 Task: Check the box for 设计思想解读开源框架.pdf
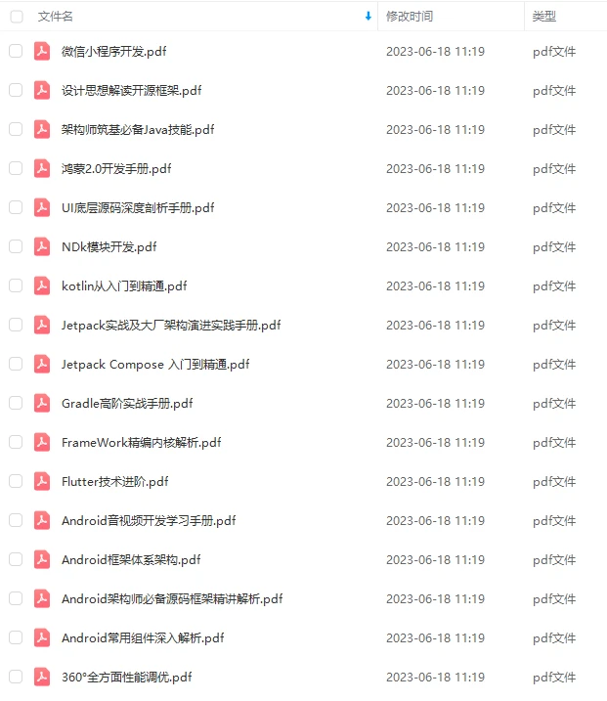(x=16, y=90)
